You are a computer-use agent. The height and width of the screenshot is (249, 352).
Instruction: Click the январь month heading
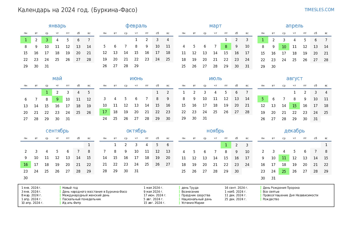(x=57, y=26)
